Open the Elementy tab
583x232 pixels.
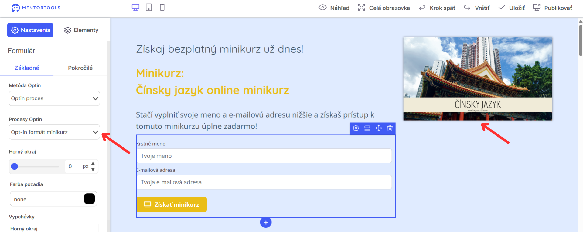point(81,30)
